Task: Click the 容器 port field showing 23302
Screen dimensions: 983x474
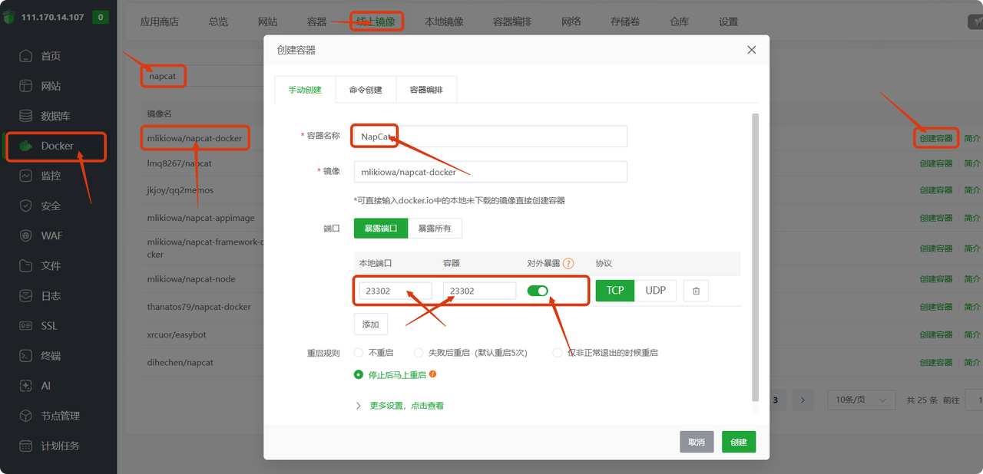Action: click(480, 291)
